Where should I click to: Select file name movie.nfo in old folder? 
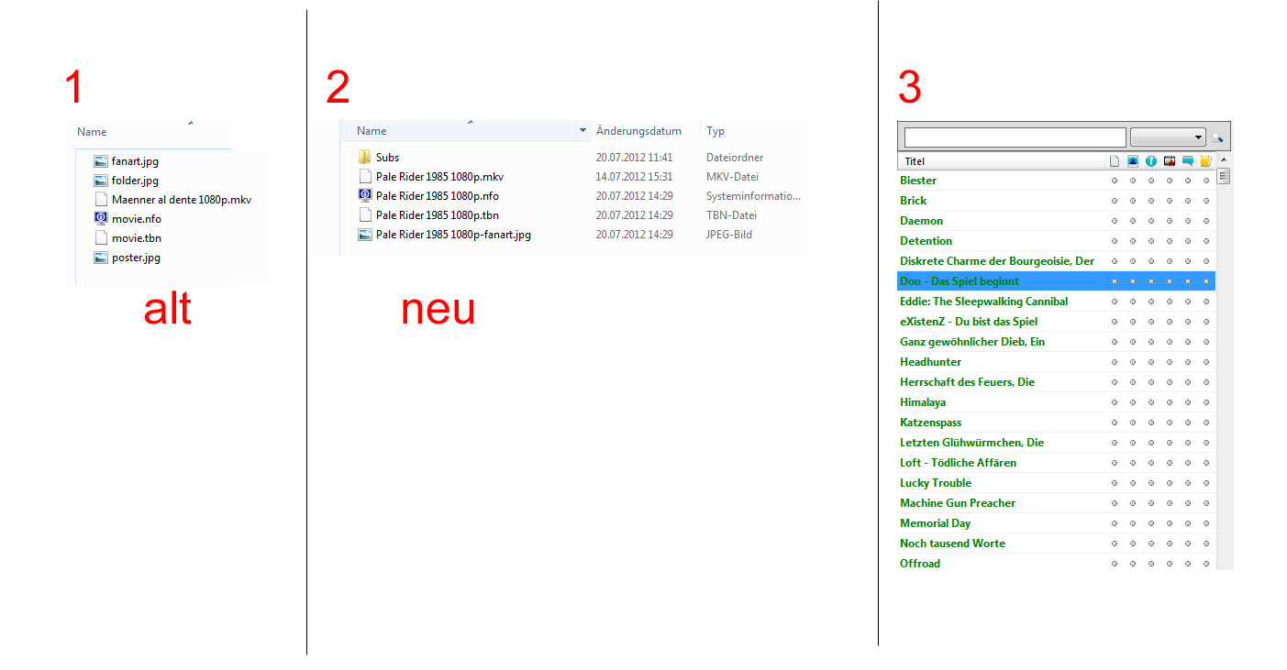pyautogui.click(x=137, y=219)
